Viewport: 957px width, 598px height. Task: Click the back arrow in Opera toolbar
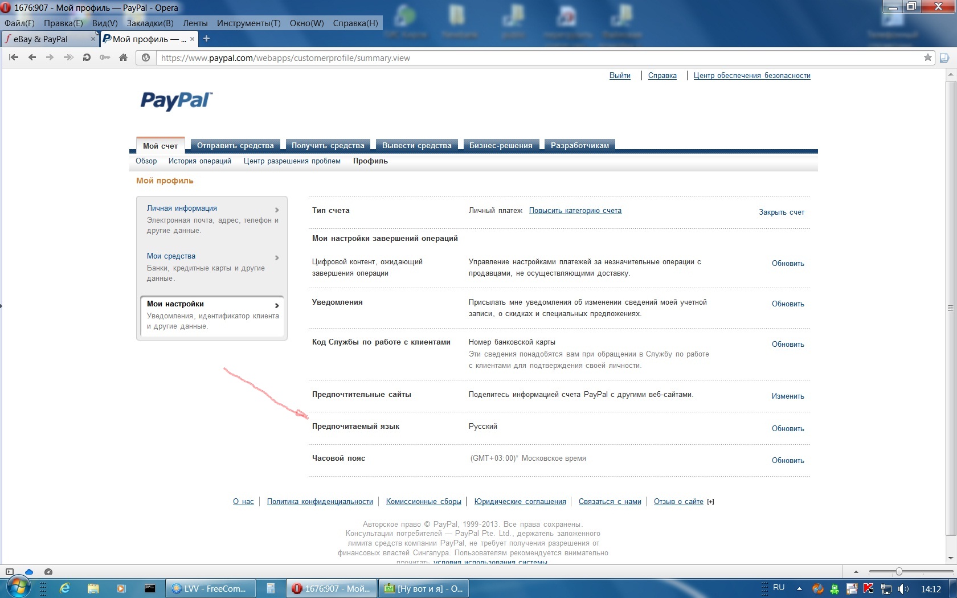pos(32,58)
